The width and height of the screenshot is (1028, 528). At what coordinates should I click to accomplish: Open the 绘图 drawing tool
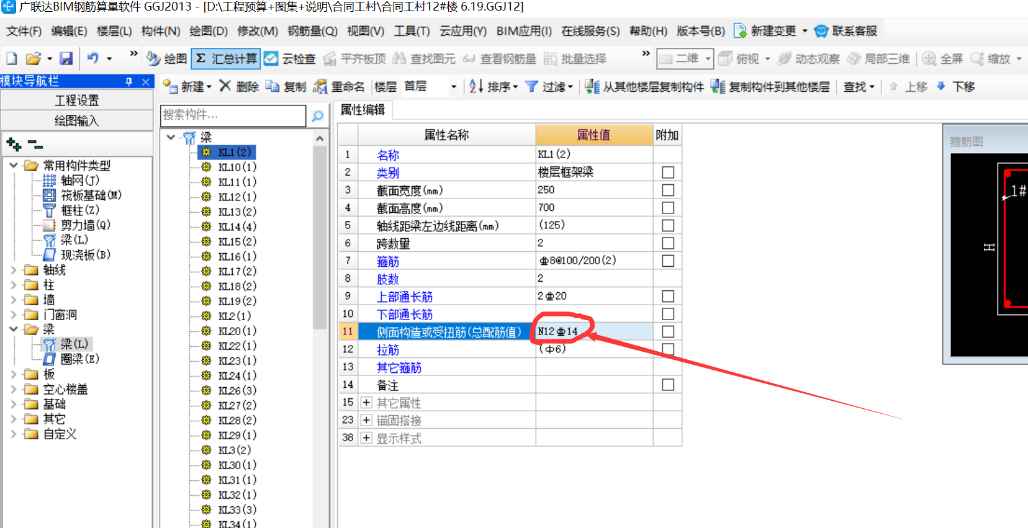coord(167,58)
